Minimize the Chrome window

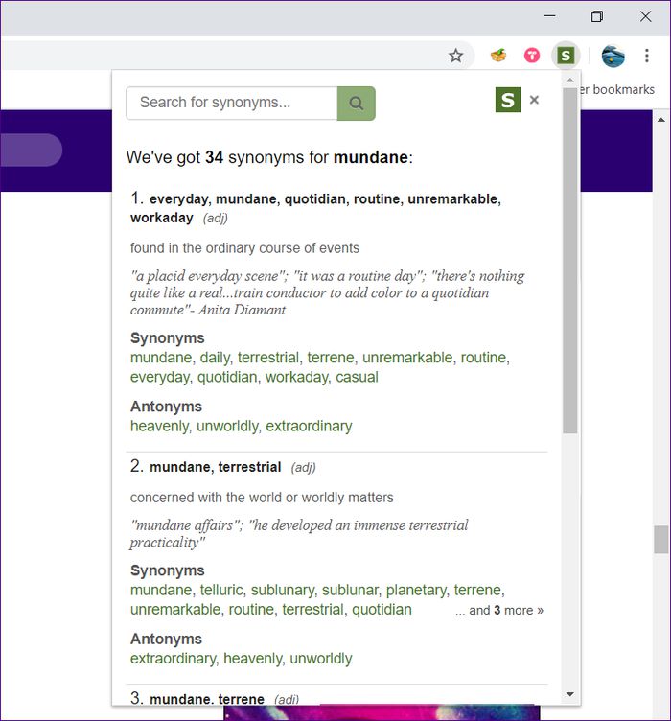(549, 16)
